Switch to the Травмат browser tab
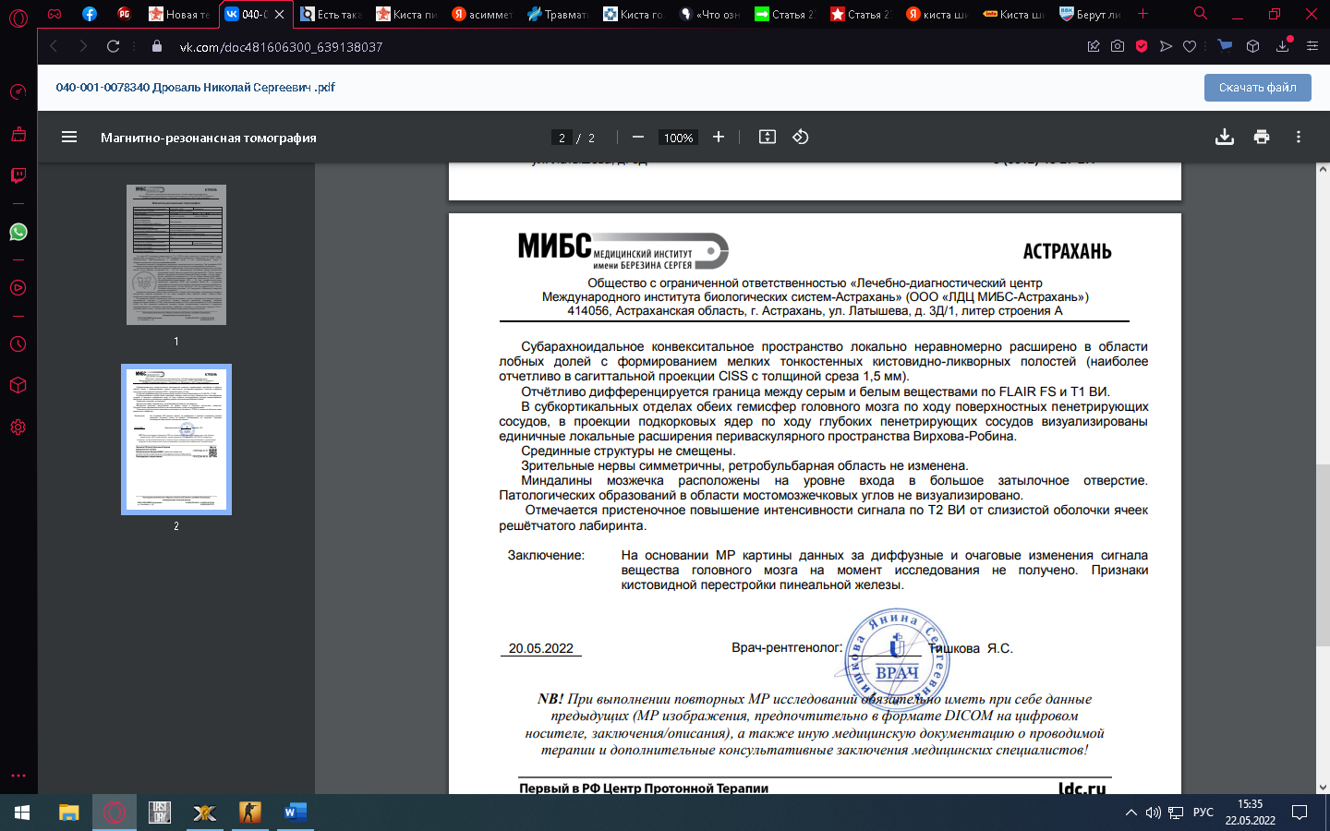Screen dimensions: 1330x831 (559, 14)
